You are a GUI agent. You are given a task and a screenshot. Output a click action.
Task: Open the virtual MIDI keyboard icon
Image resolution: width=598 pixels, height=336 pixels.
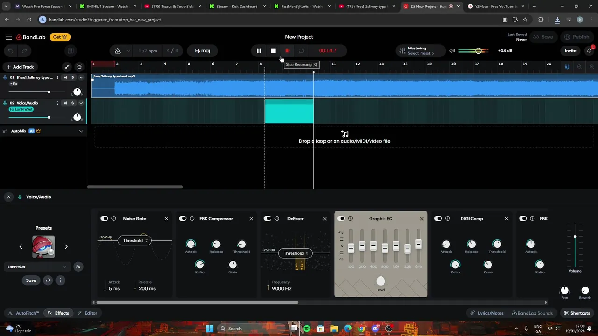click(71, 51)
